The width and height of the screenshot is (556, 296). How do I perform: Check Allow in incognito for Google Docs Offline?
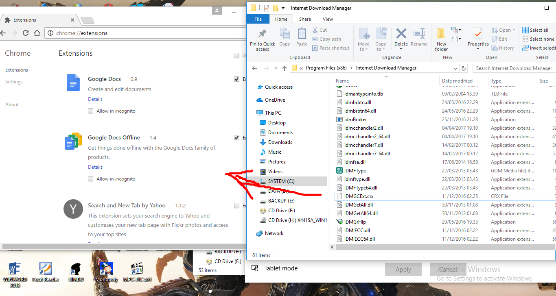[x=91, y=179]
